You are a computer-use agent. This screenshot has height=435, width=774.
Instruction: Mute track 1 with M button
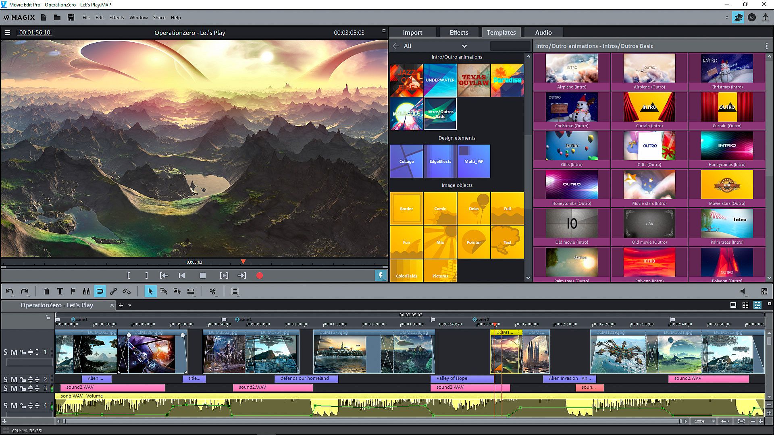point(14,352)
